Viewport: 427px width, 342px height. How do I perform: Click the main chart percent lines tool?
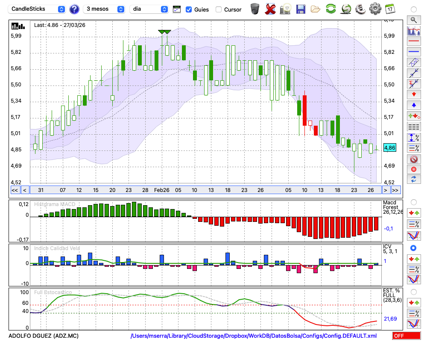[414, 148]
